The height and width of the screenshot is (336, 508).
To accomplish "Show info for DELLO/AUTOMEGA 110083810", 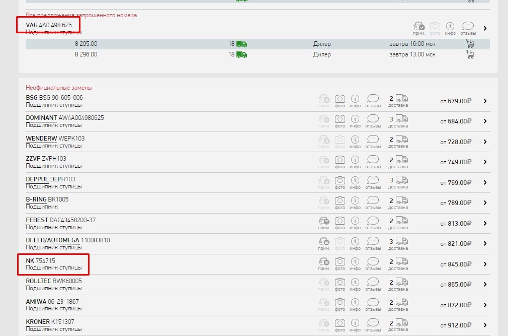I will point(355,244).
